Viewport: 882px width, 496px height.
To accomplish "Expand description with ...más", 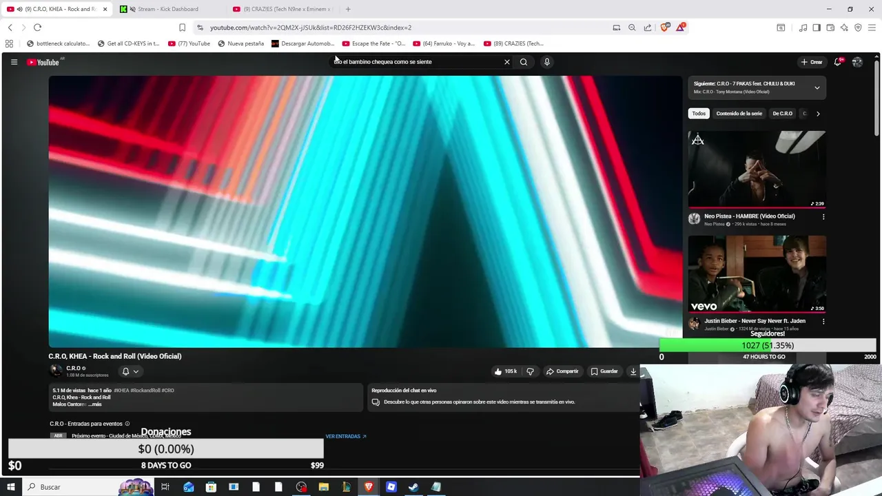I will [x=94, y=404].
